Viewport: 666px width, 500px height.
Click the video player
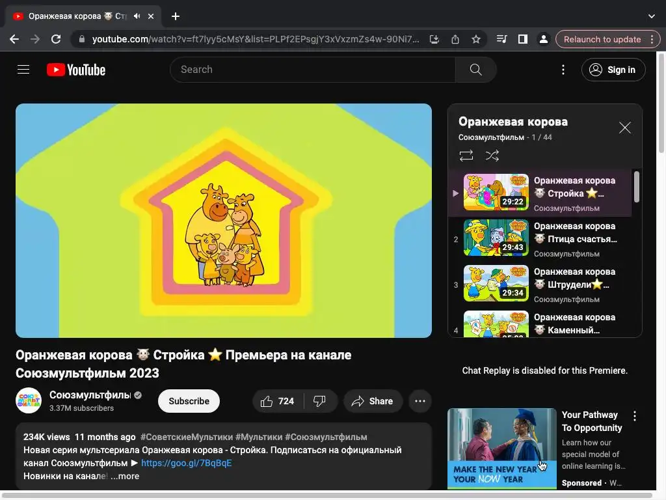[x=224, y=221]
